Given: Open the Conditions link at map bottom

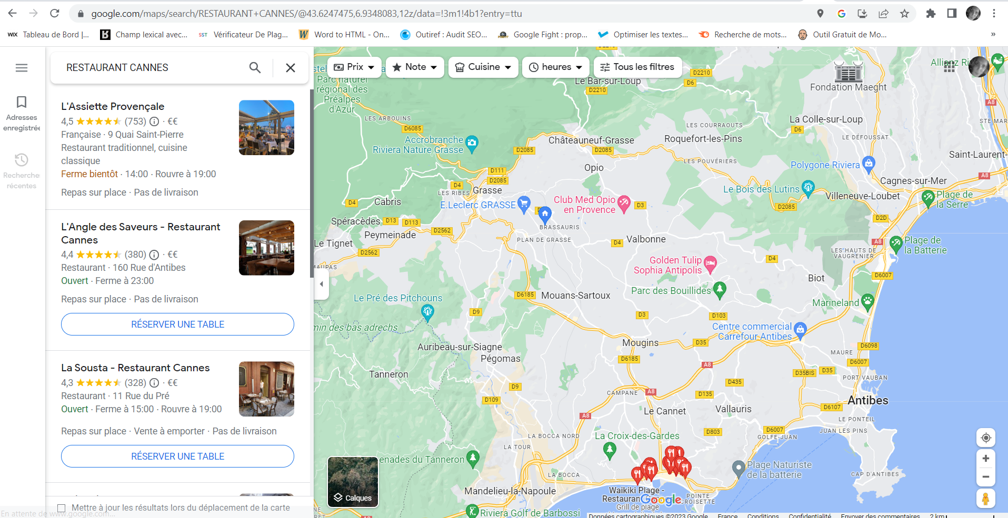Looking at the screenshot, I should (763, 515).
